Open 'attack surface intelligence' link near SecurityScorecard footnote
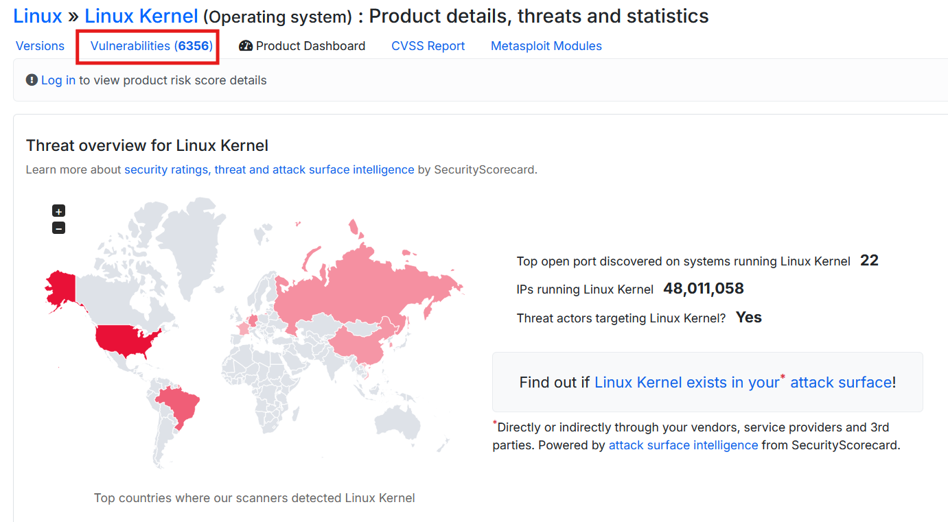Screen dimensions: 948x522 click(684, 445)
